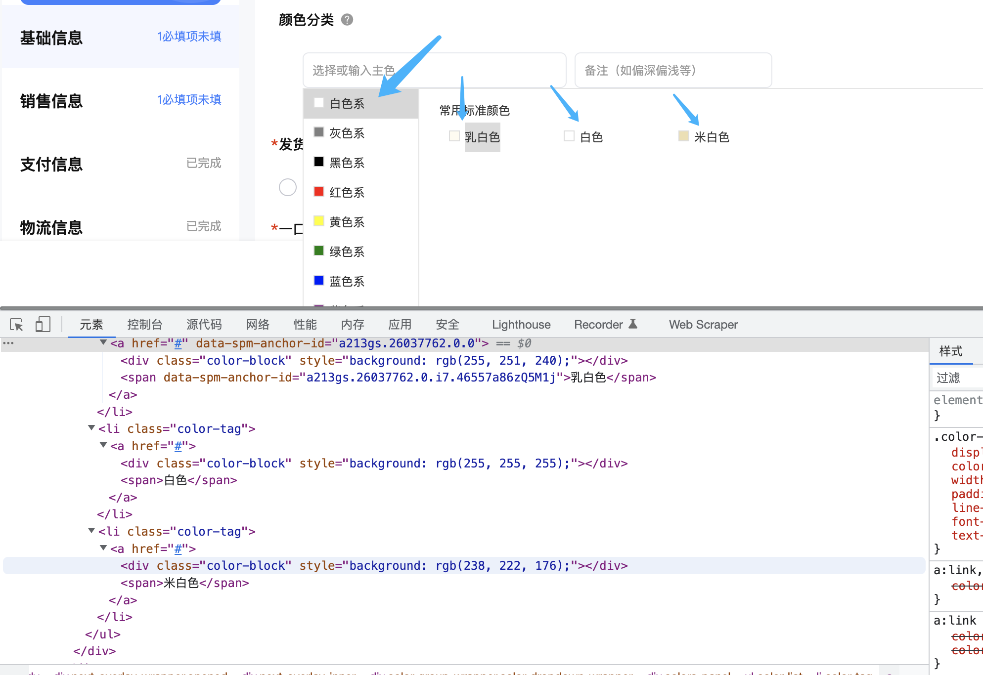This screenshot has height=675, width=983.
Task: Switch to the 控制台 DevTools tab
Action: (144, 325)
